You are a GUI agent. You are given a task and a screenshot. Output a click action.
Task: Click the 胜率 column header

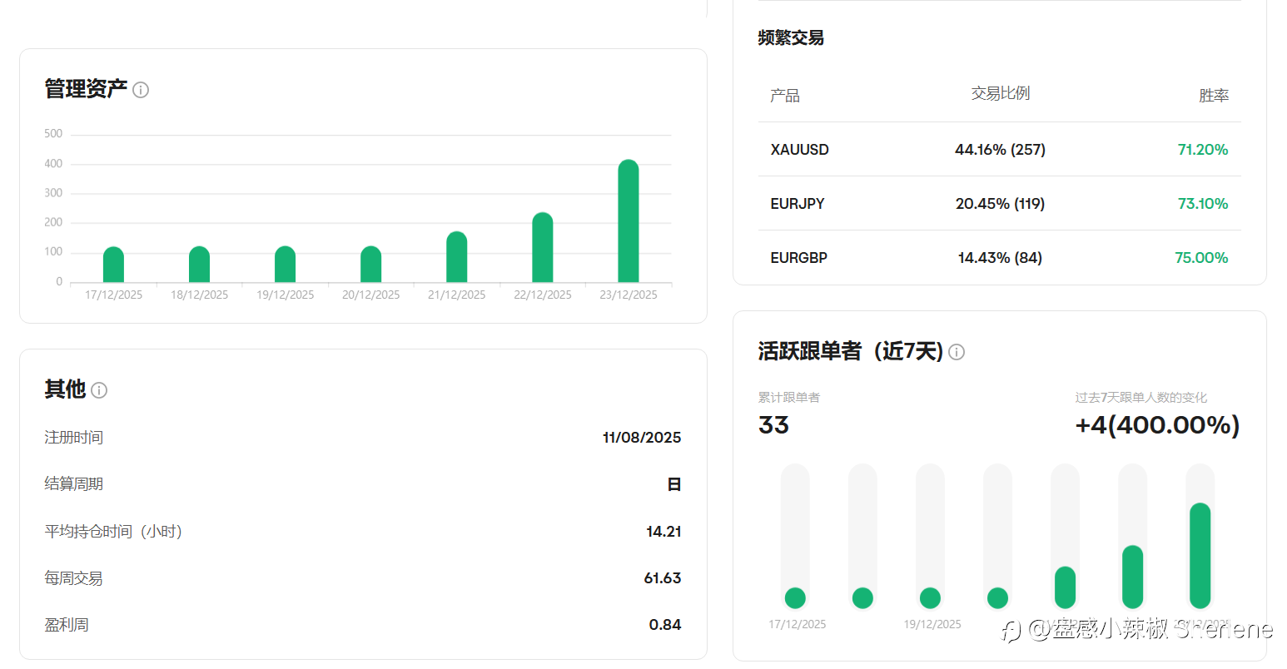pos(1214,96)
